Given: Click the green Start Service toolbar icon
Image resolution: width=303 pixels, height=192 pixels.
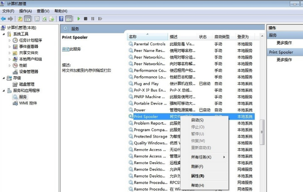Looking at the screenshot, I should 79,19.
